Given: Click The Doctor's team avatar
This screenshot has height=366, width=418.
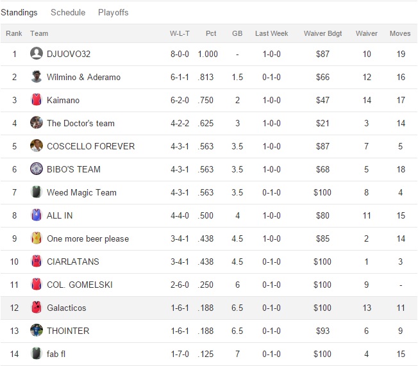Looking at the screenshot, I should coord(37,123).
